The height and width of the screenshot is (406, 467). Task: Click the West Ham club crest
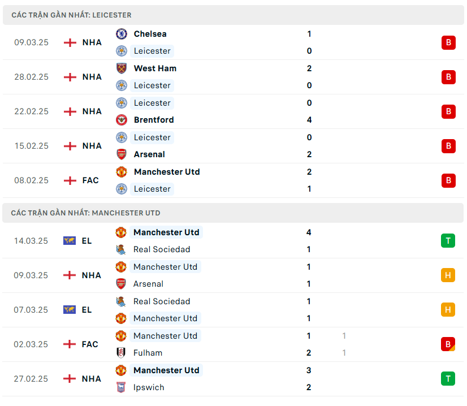coord(122,68)
